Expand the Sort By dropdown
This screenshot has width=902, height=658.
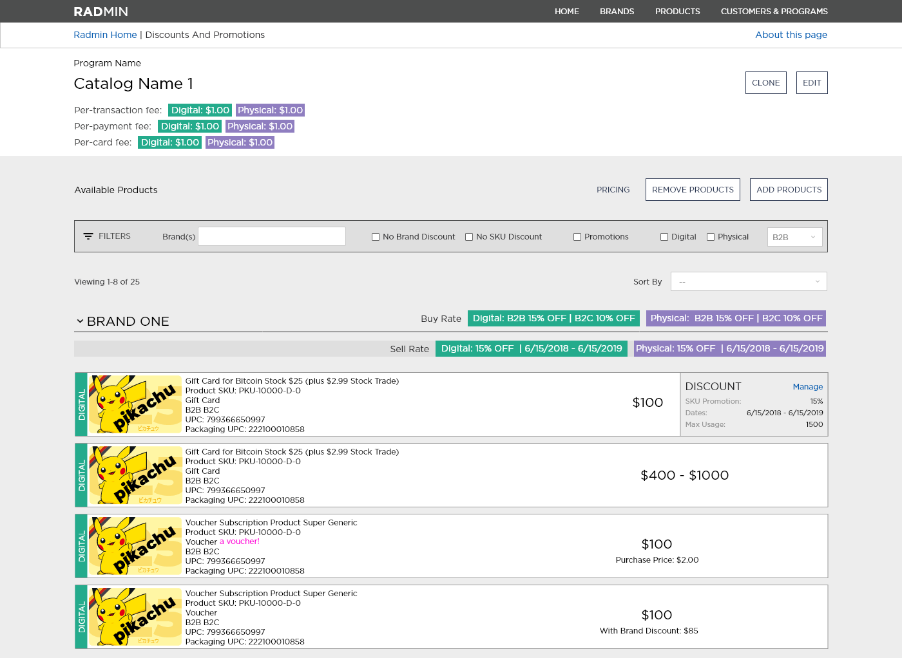749,281
